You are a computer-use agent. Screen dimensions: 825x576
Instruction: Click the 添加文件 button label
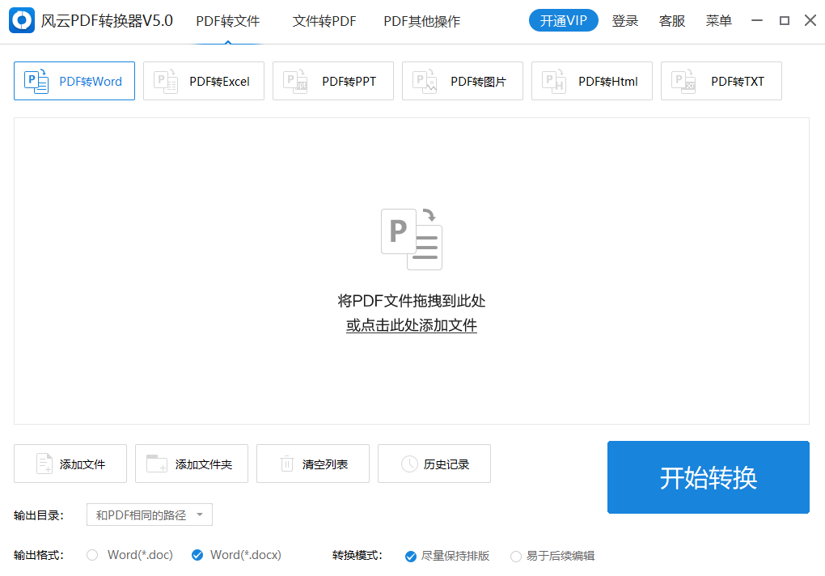click(x=82, y=464)
